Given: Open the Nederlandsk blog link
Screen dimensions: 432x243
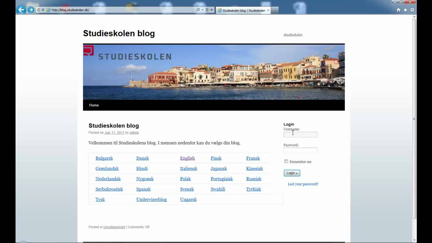Looking at the screenshot, I should point(108,179).
